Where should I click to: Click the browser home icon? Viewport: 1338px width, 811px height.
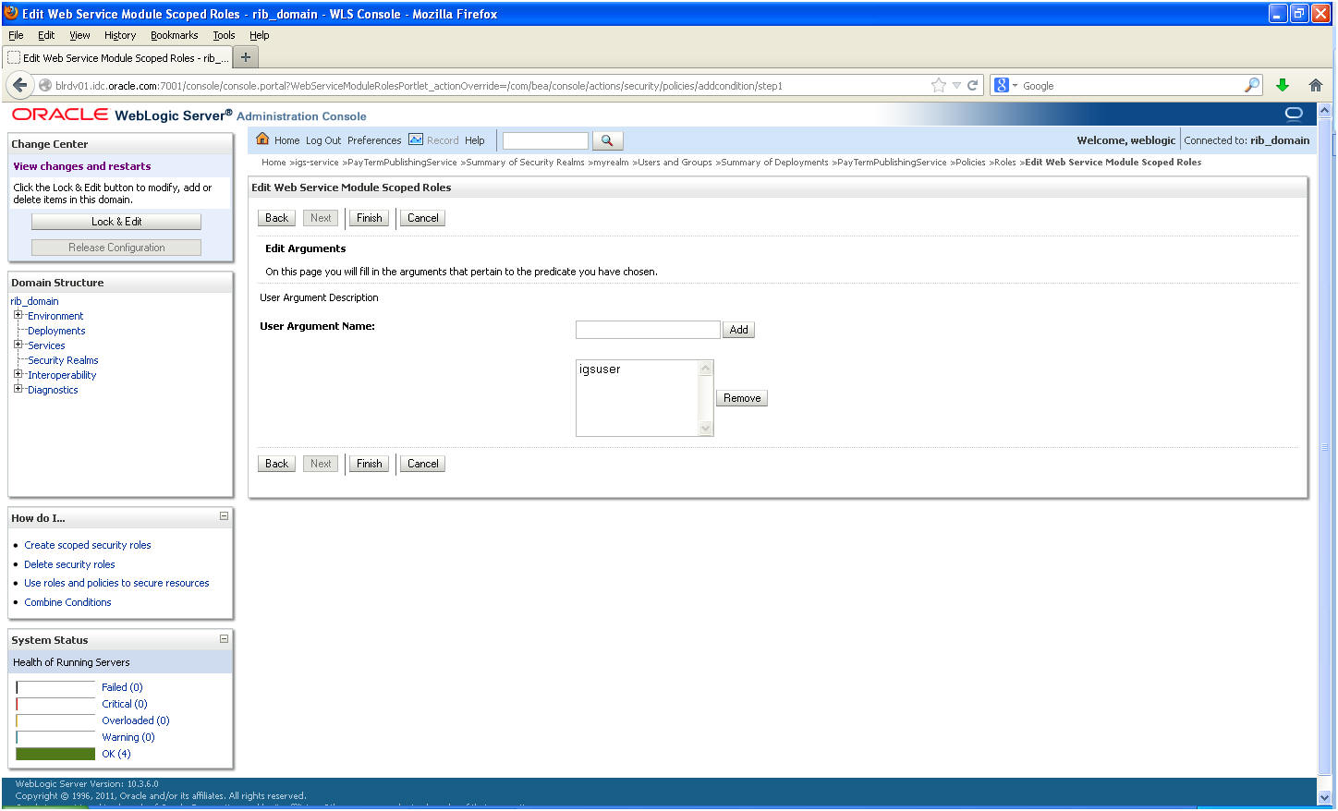[x=1316, y=85]
